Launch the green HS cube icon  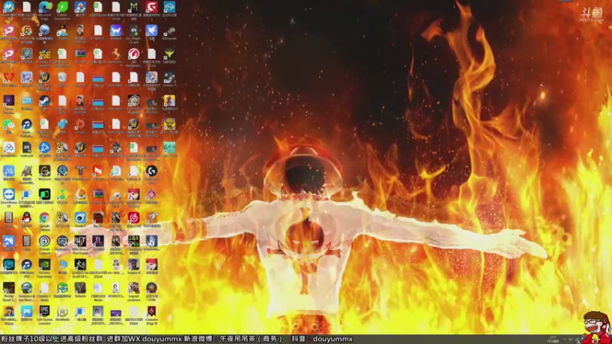[63, 288]
